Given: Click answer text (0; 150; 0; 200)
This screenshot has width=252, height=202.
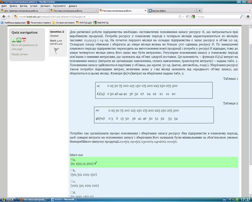Looking at the screenshot, I should pyautogui.click(x=82, y=164).
